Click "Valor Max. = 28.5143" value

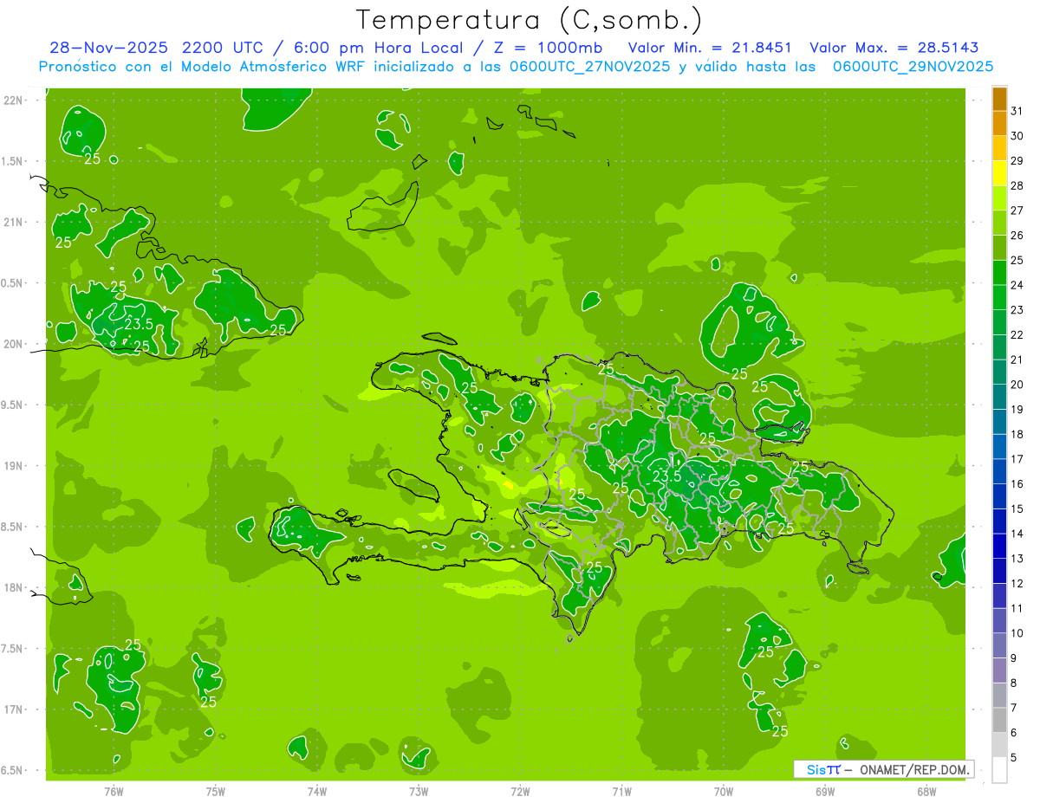[x=894, y=48]
